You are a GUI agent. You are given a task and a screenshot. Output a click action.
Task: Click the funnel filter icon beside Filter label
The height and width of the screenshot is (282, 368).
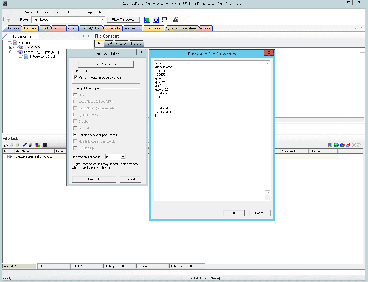(8, 20)
